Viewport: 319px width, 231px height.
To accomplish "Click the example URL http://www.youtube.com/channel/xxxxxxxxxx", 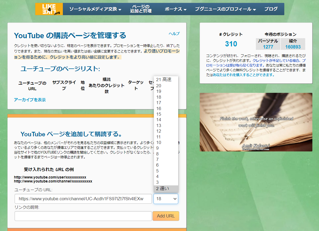I will point(53,181).
